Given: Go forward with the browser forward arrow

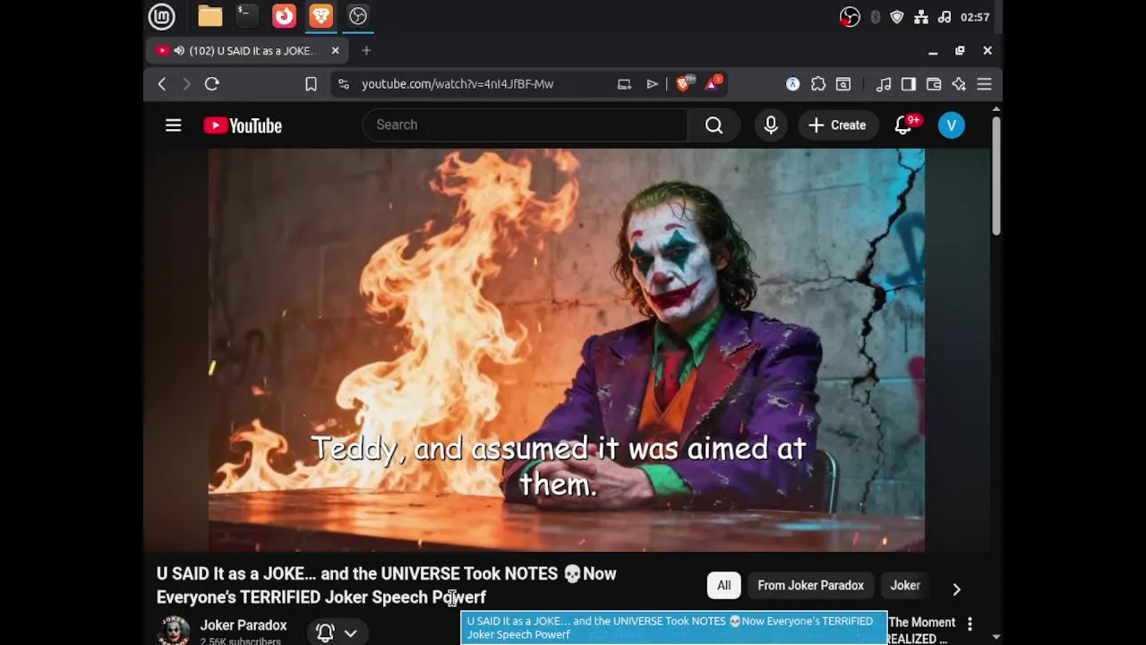Looking at the screenshot, I should click(186, 84).
